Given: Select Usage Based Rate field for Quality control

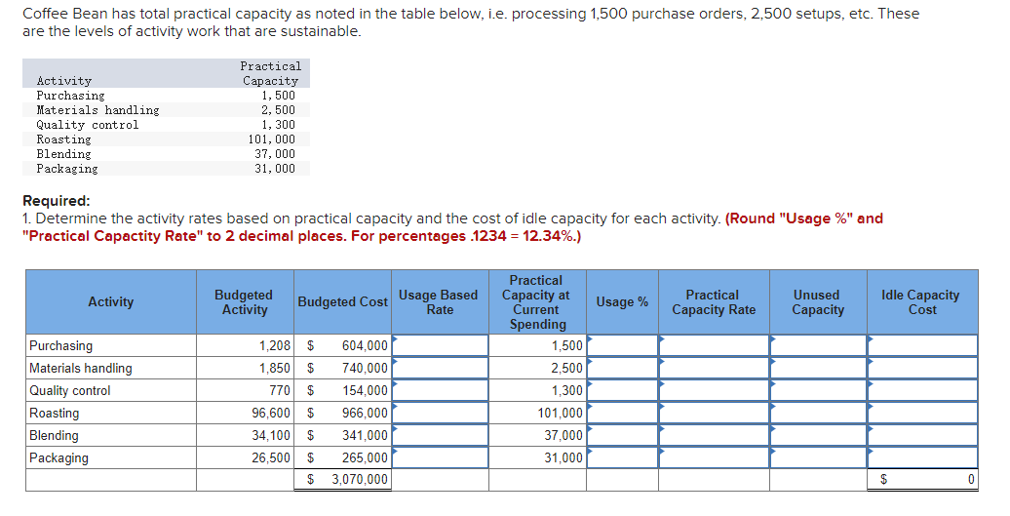Looking at the screenshot, I should click(x=441, y=390).
